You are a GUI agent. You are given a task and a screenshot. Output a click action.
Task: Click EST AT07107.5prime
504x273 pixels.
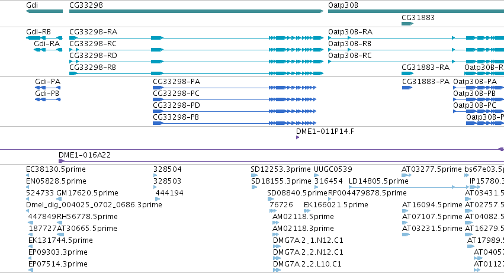432,217
